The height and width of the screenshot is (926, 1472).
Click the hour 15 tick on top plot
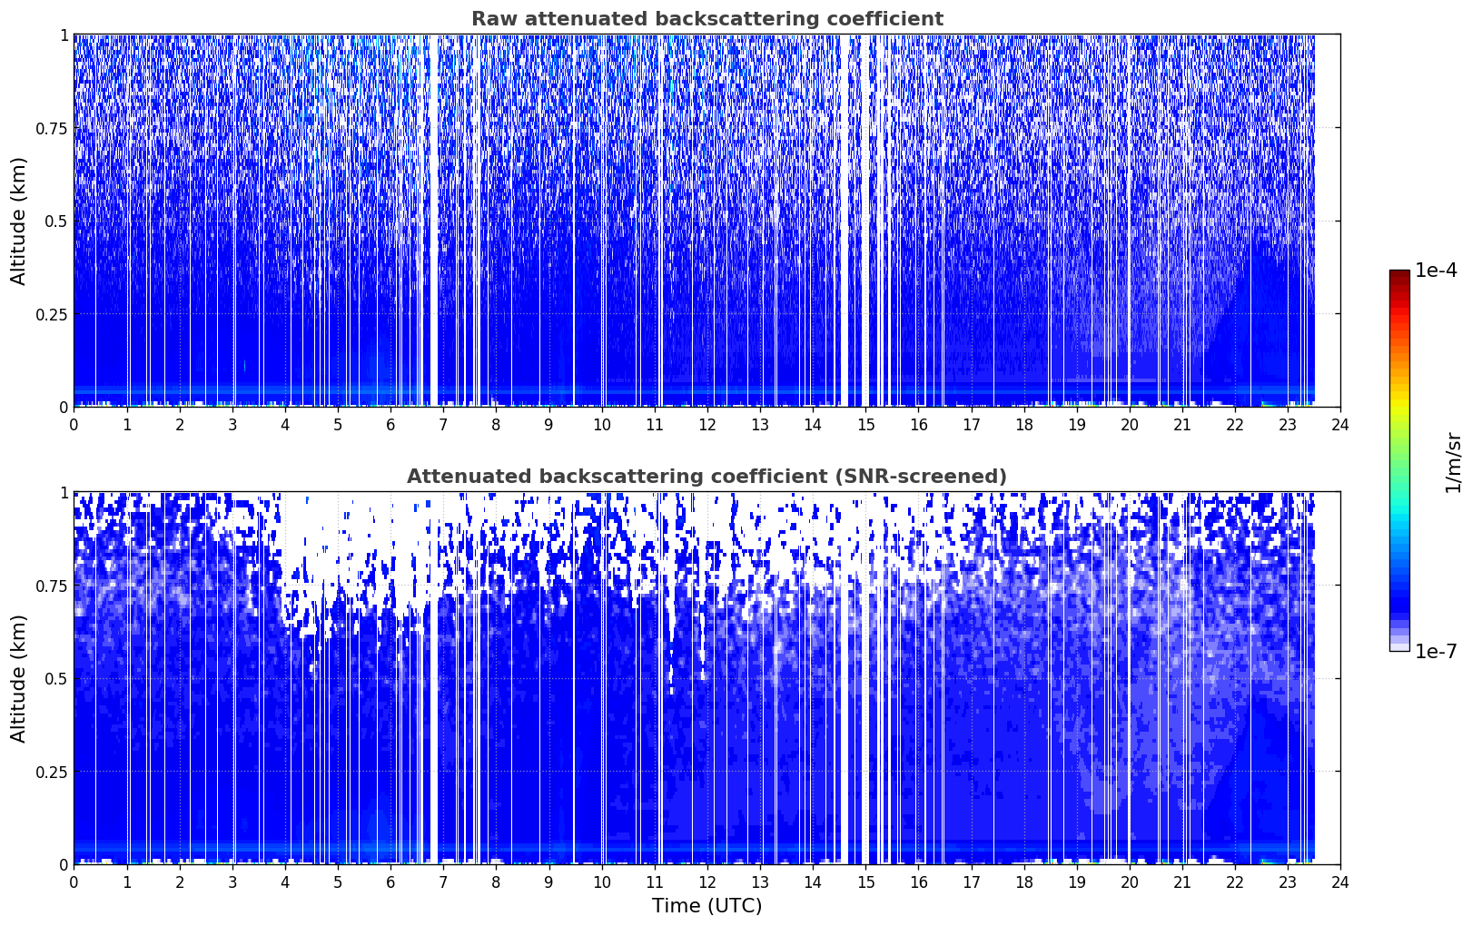pyautogui.click(x=865, y=425)
